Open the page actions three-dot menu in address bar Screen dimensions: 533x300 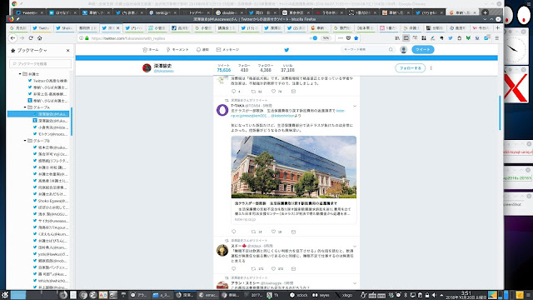[x=341, y=38]
